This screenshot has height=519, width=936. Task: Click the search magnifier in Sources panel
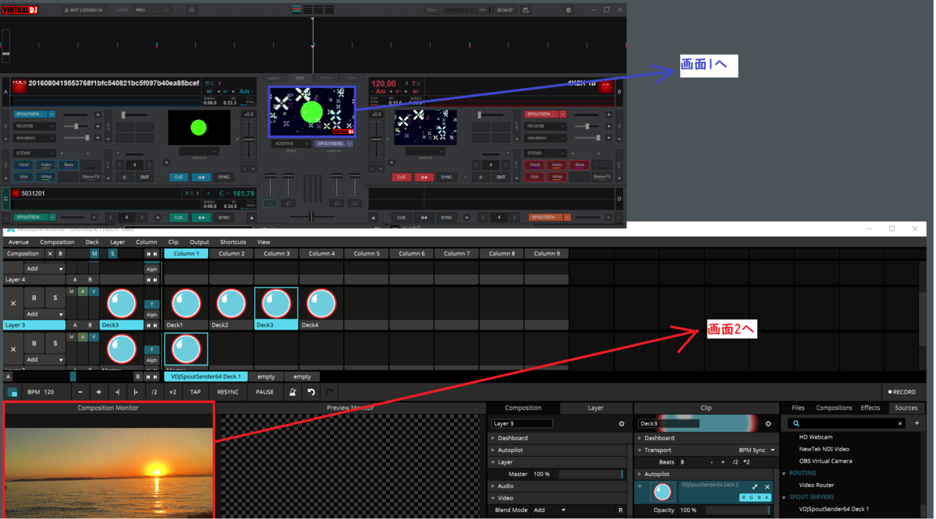796,423
